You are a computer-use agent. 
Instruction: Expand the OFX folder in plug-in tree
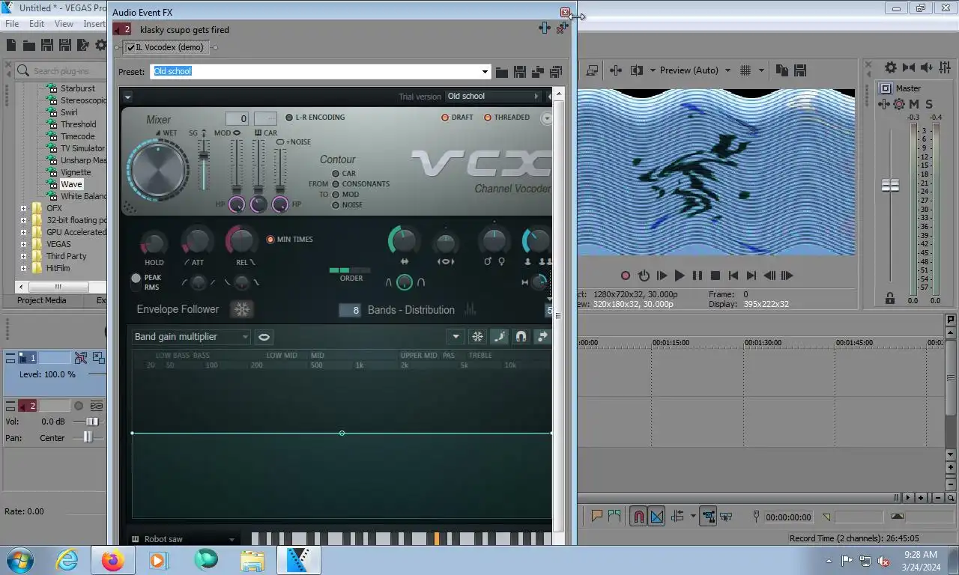tap(23, 208)
